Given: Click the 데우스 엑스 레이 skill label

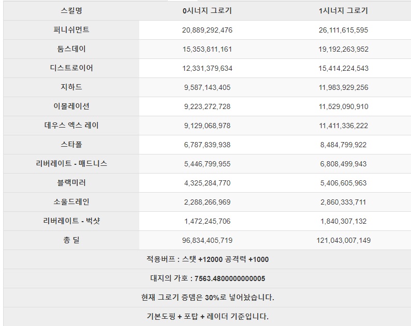Looking at the screenshot, I should [71, 126].
